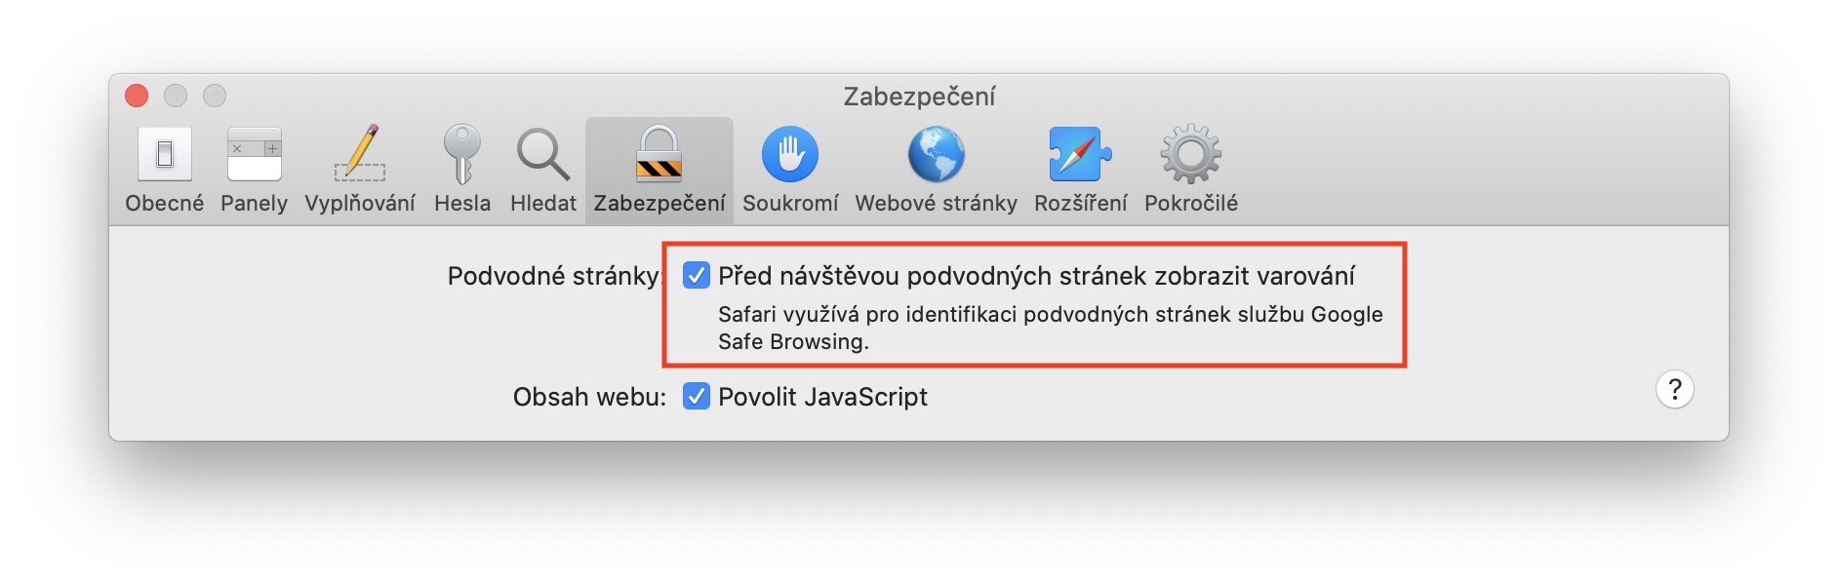Open the Hledat magnifying glass icon
1838x585 pixels.
(542, 154)
